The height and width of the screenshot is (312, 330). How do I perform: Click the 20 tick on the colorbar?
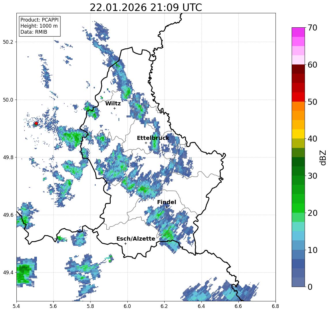(x=312, y=213)
